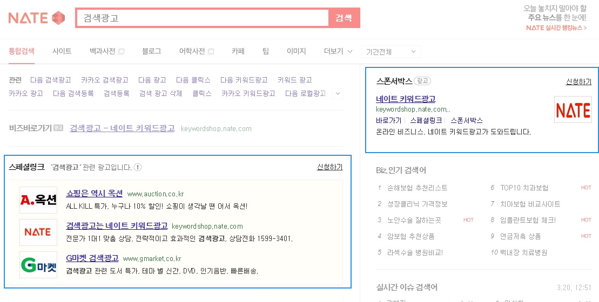Switch to the 카페 tab

point(238,51)
